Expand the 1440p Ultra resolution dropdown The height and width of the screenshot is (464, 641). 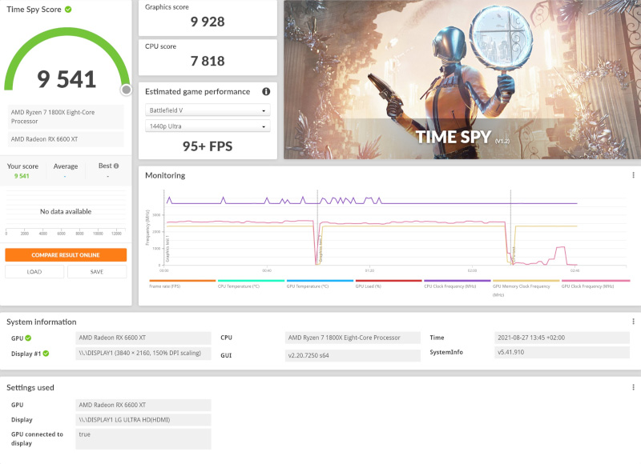tap(208, 126)
